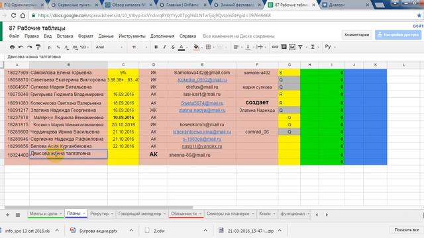The image size is (424, 238).
Task: Open the all sheets list
Action: coord(18,215)
